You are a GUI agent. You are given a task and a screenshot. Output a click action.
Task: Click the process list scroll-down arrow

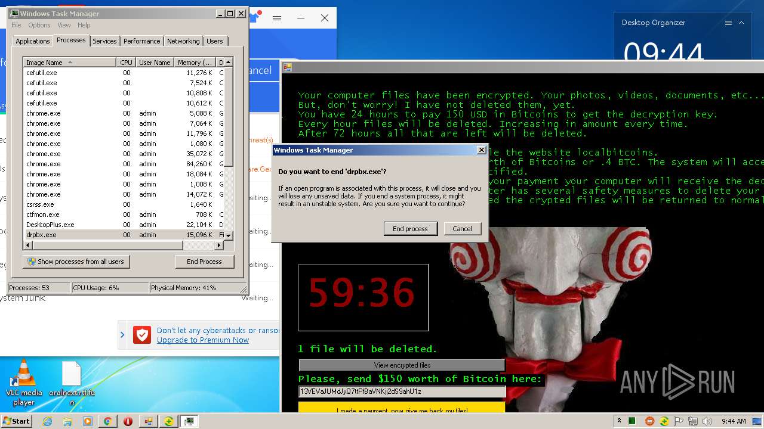point(228,236)
